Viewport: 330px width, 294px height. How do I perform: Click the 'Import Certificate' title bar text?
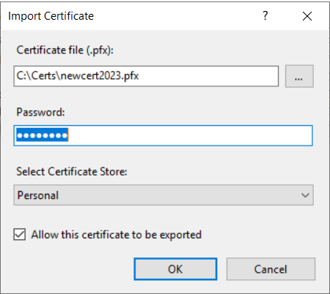51,16
